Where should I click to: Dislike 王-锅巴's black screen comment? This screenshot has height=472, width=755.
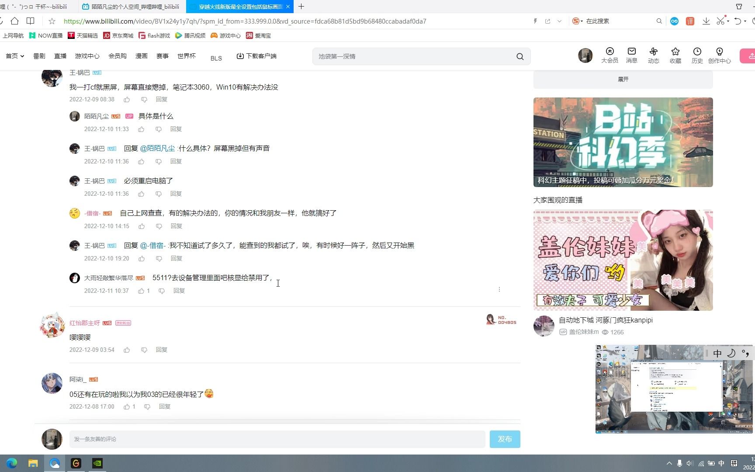[144, 99]
